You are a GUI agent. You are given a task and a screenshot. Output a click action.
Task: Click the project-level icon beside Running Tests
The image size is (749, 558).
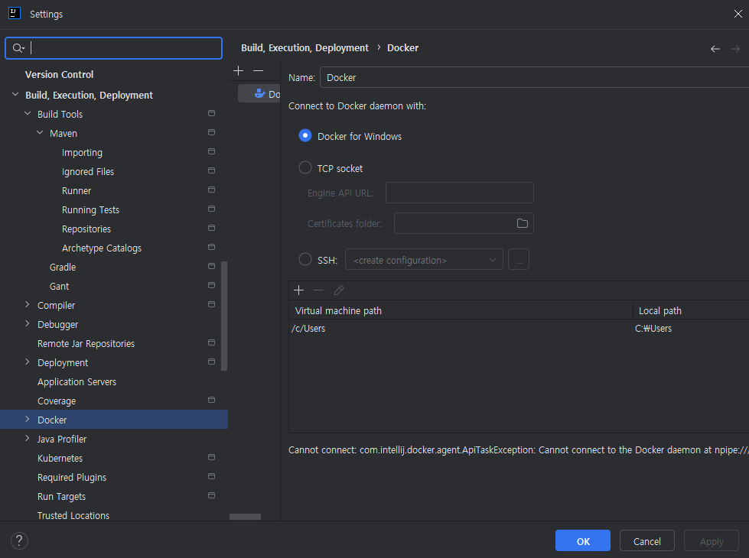[211, 209]
